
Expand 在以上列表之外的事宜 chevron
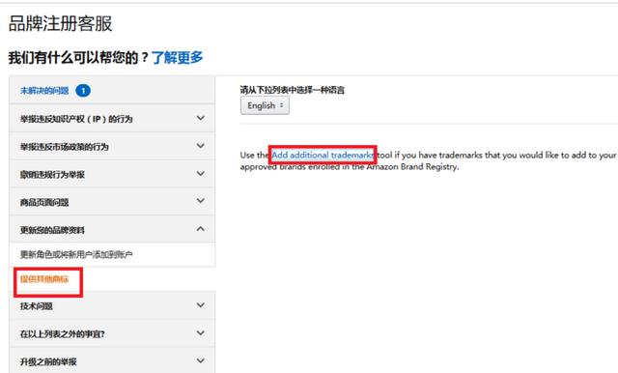point(201,333)
